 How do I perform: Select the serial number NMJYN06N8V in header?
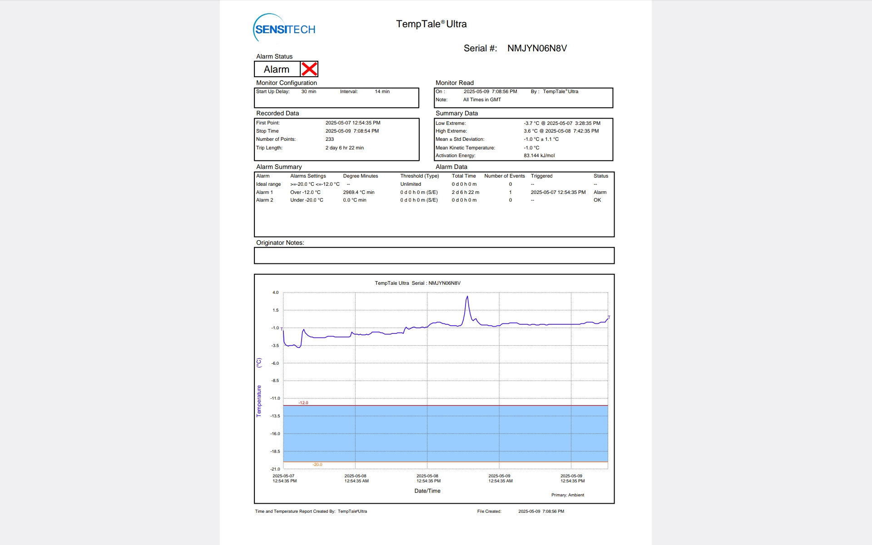pos(537,48)
